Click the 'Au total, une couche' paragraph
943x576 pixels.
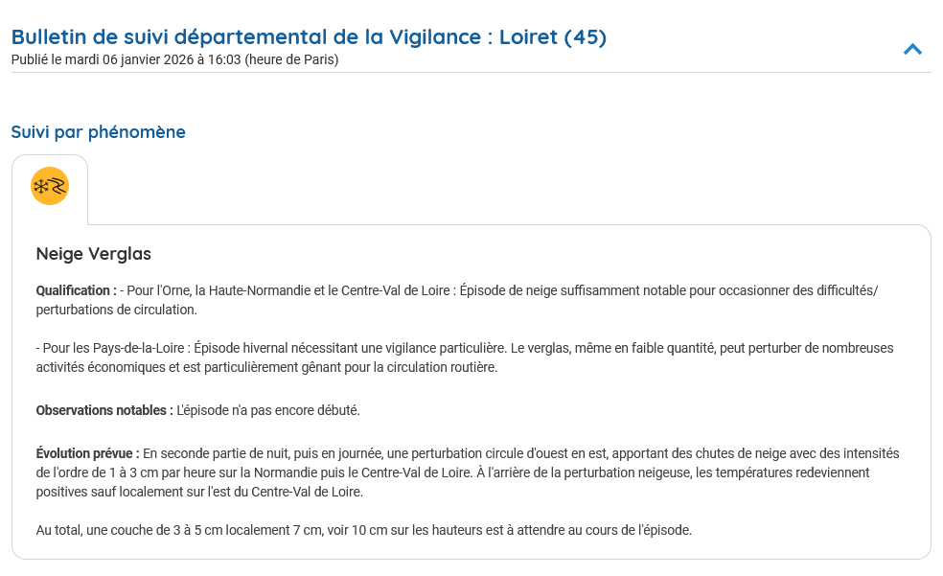363,530
